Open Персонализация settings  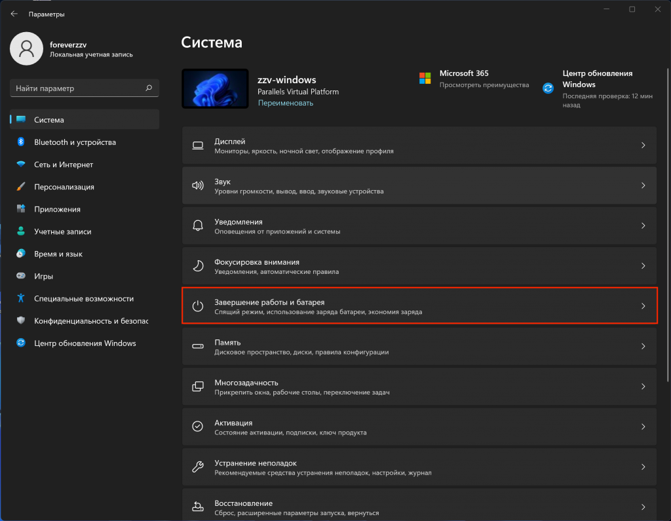pyautogui.click(x=85, y=187)
